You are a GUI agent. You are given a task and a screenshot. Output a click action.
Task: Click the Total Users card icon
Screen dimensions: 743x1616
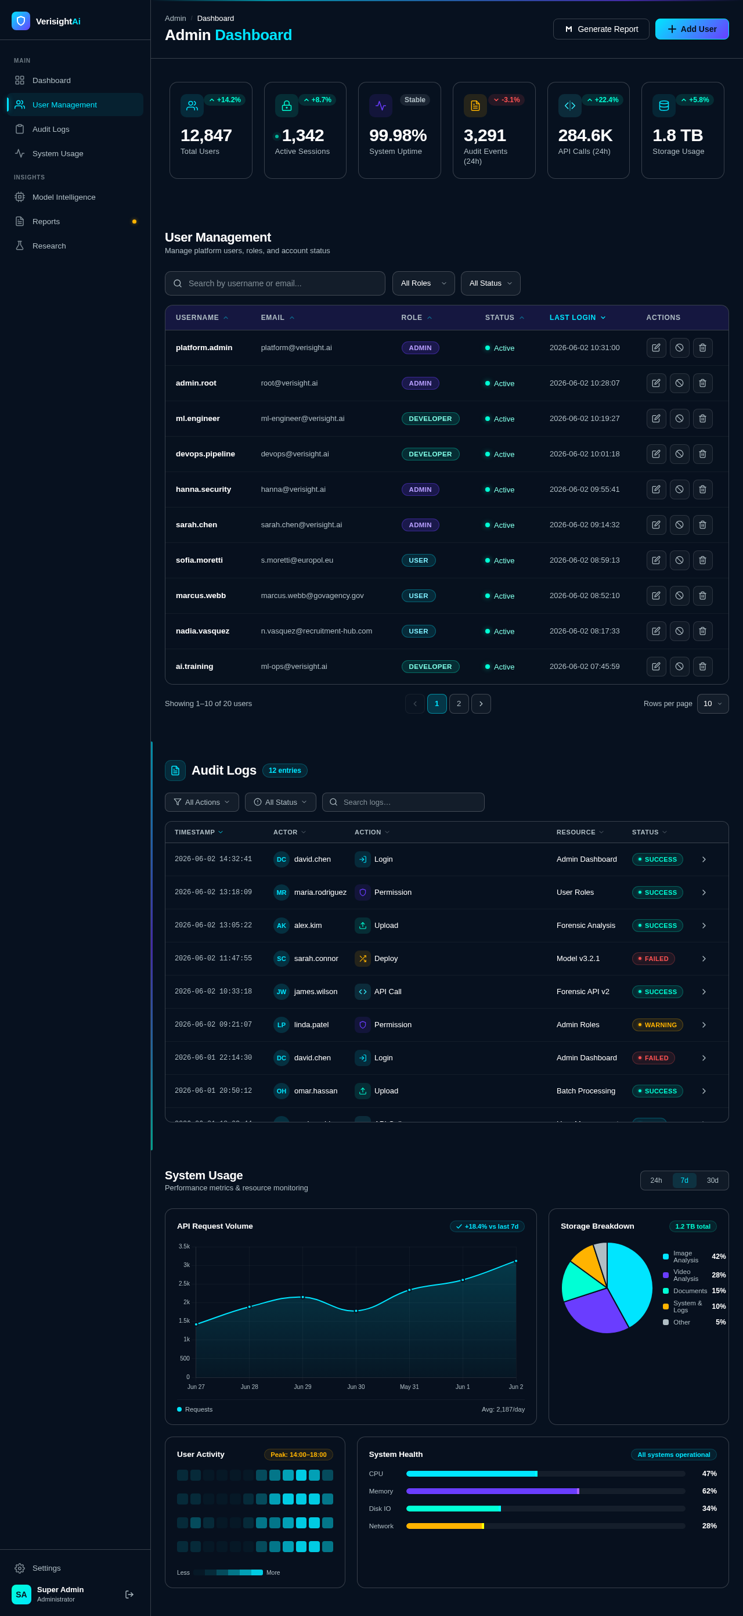[x=192, y=106]
